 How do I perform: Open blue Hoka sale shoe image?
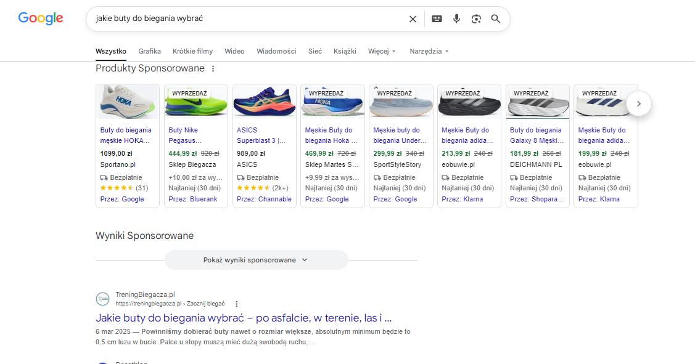332,102
